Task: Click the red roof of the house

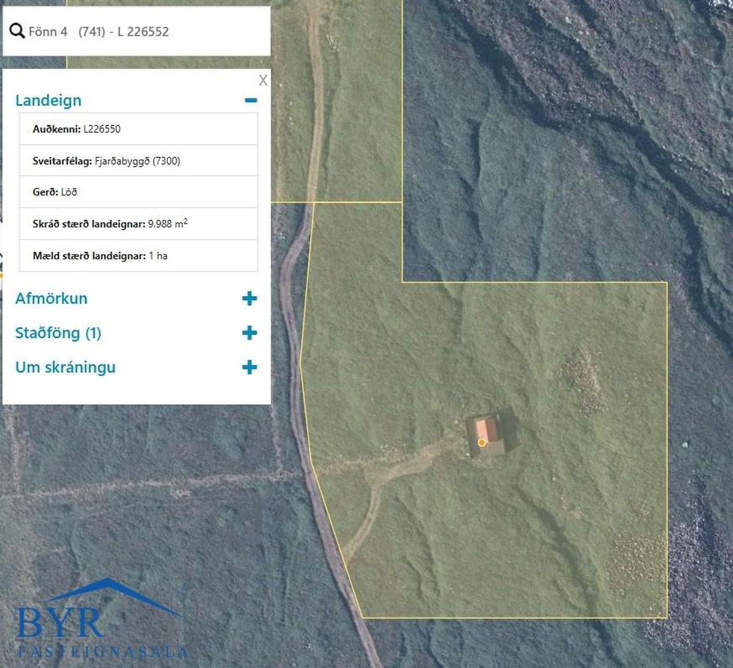Action: (483, 430)
